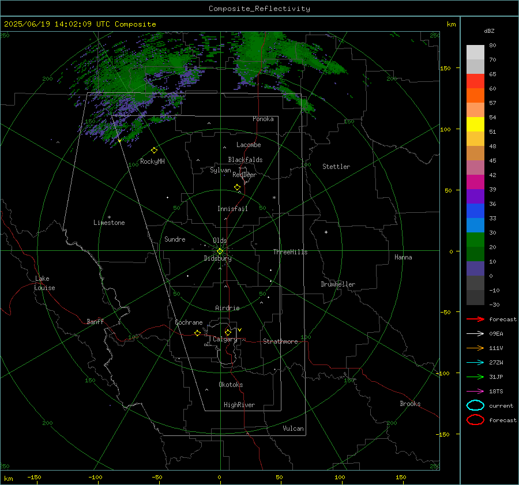Click the yellow radar center marker at Olds
Screen dimensions: 519x485
(220, 251)
